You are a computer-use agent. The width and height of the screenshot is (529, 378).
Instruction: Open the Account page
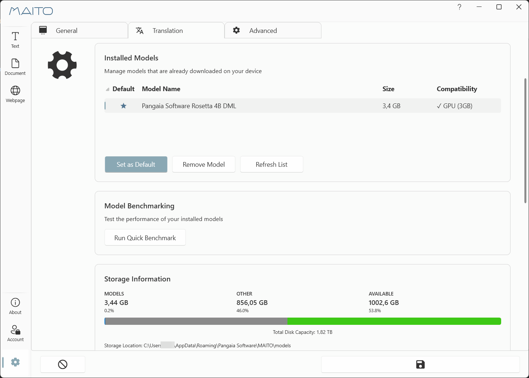(15, 333)
